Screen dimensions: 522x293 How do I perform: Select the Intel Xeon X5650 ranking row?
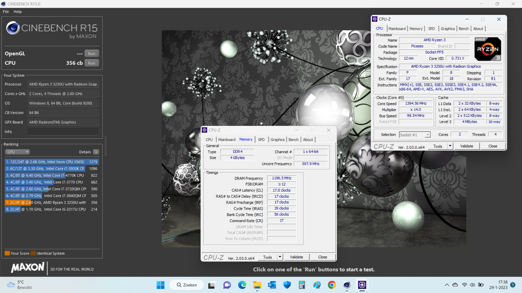pyautogui.click(x=52, y=162)
